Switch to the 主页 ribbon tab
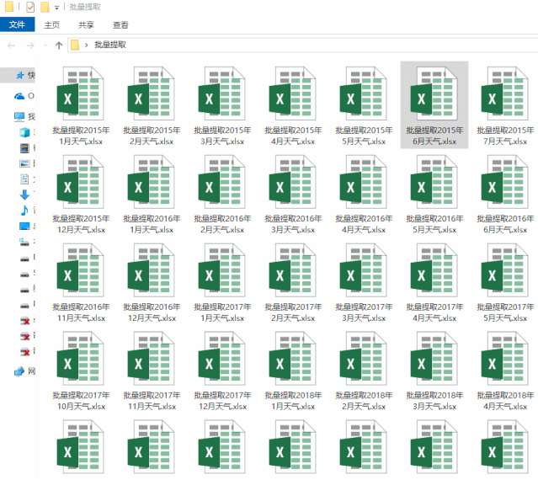Image resolution: width=538 pixels, height=480 pixels. [52, 25]
